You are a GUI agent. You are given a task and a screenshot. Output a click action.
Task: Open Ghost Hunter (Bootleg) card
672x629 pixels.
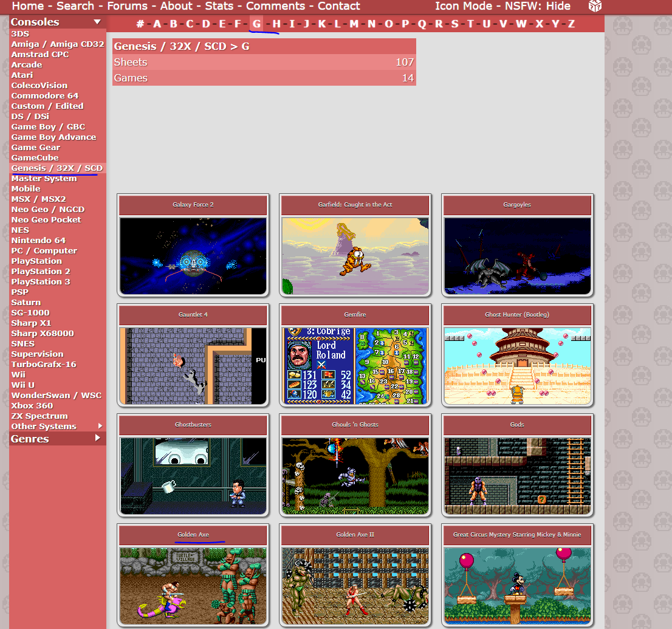[x=517, y=355]
